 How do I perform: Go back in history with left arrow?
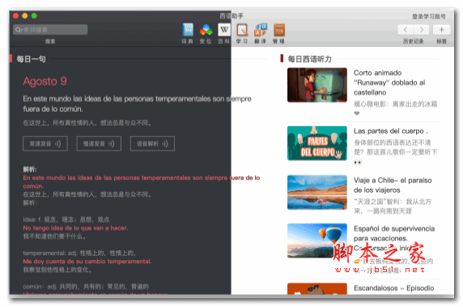tap(406, 29)
